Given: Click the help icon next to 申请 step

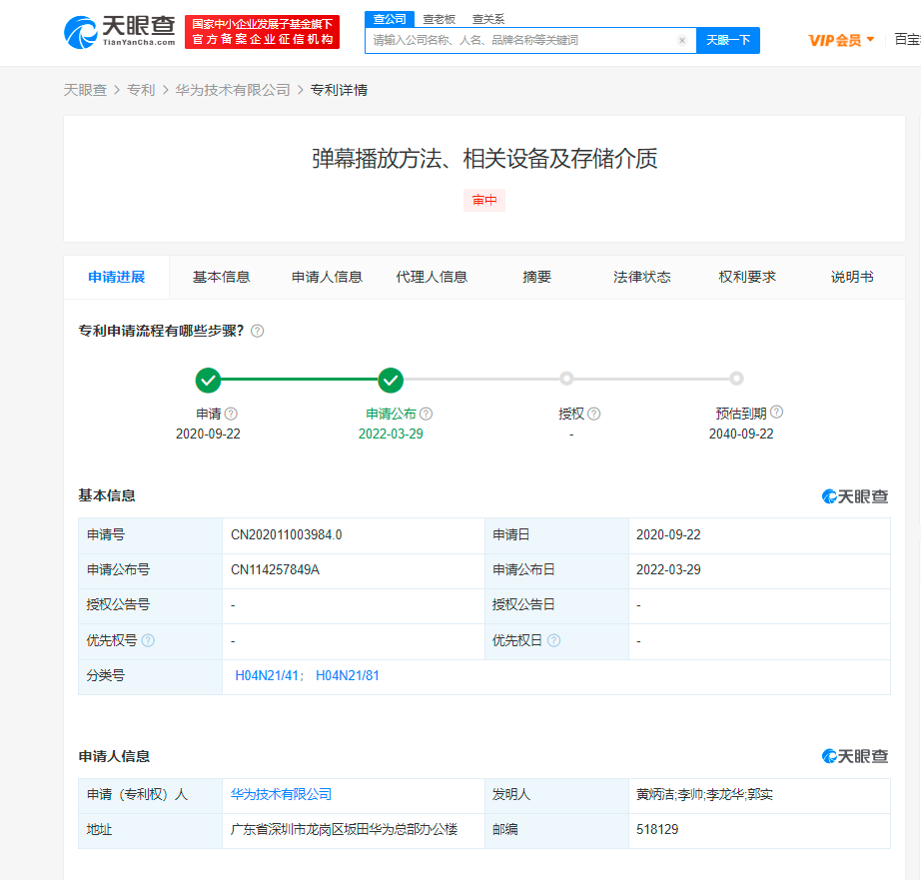Looking at the screenshot, I should point(232,415).
